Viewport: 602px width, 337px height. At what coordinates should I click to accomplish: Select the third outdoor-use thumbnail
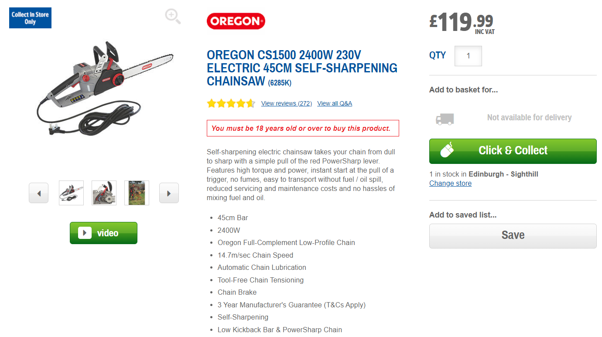pyautogui.click(x=137, y=193)
